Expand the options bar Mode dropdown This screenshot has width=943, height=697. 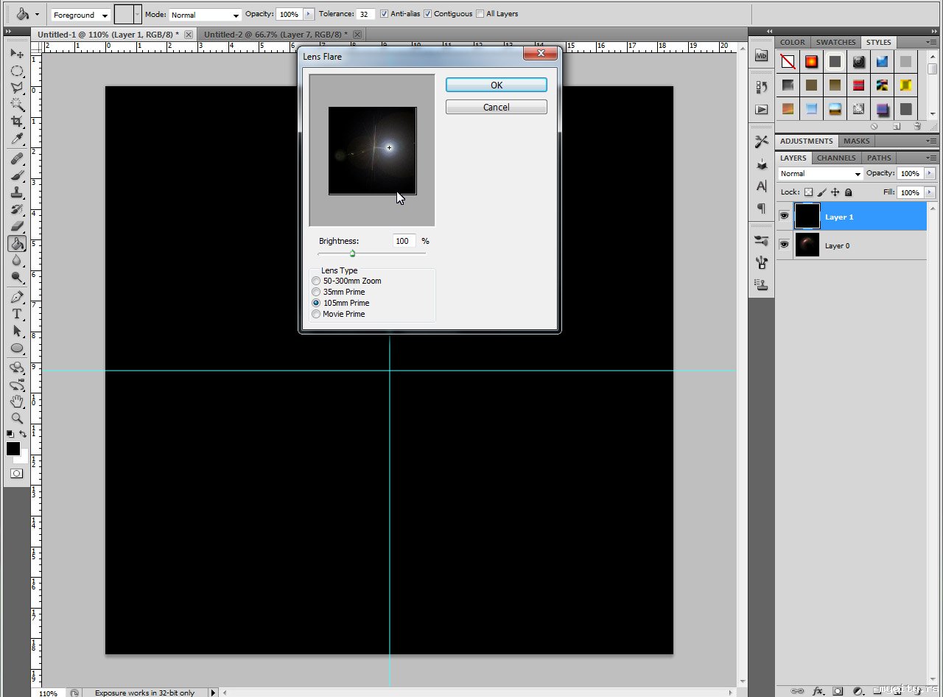pos(205,15)
